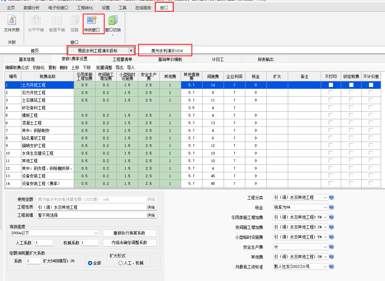Check 不打印 box for 土方开挖工程 row
This screenshot has width=385, height=281.
[x=331, y=85]
